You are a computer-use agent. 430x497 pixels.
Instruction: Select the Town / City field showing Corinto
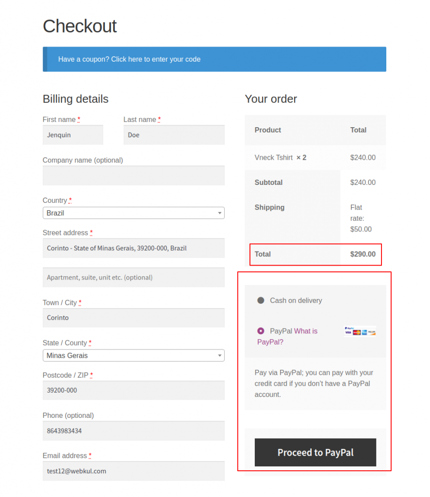tap(133, 317)
